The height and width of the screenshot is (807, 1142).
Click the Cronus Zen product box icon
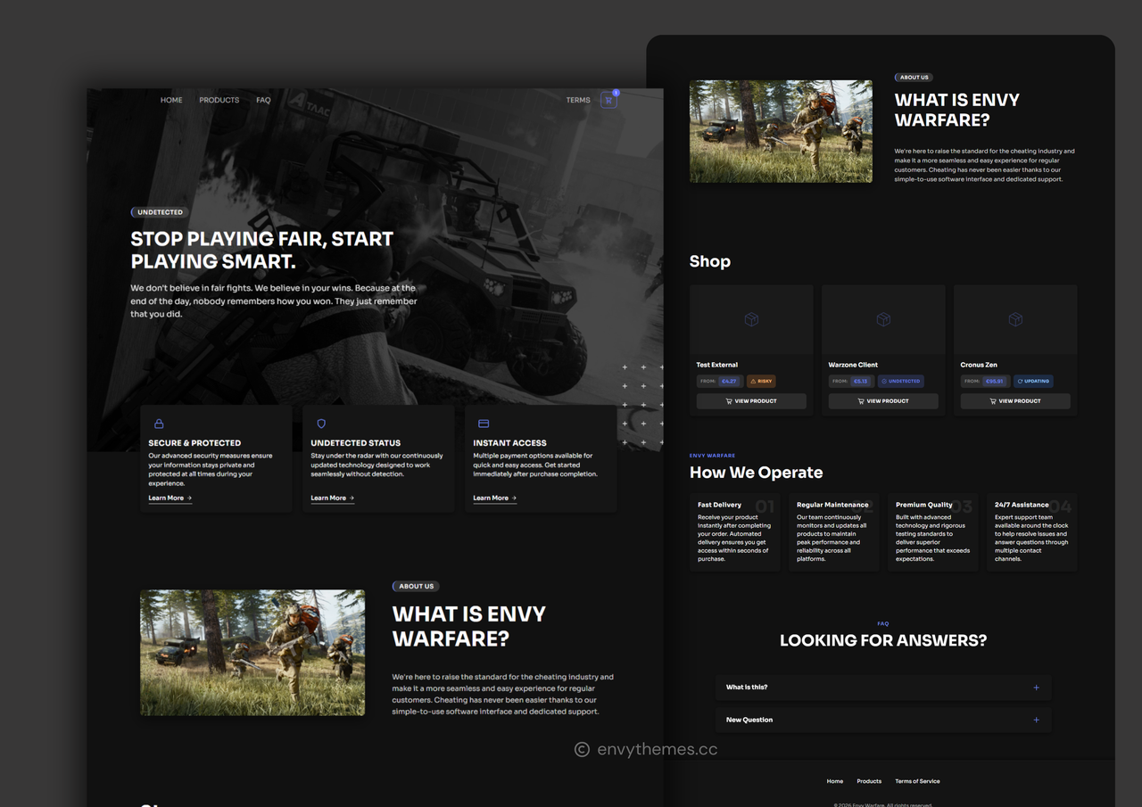tap(1015, 319)
